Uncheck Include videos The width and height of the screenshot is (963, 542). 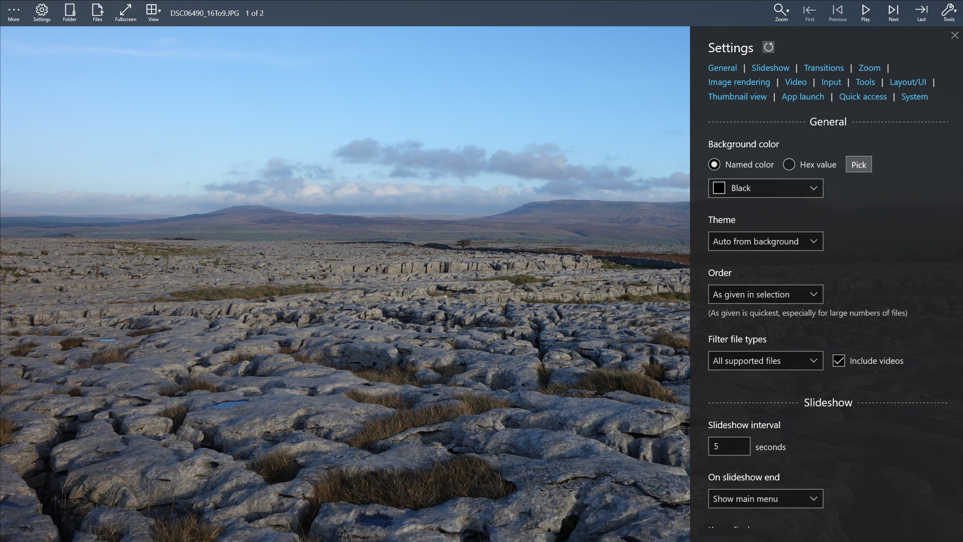coord(840,360)
